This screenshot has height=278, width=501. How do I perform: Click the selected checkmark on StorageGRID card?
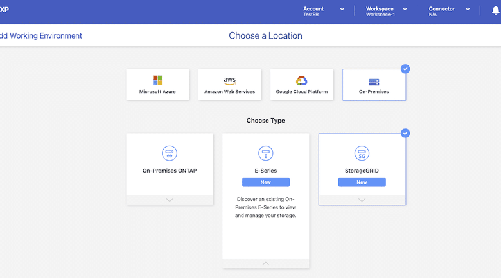point(405,134)
